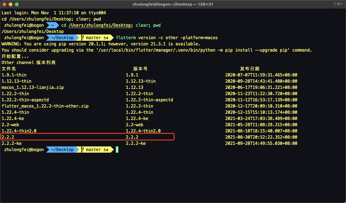Viewport: 346px width, 203px height.
Task: Click the terminal cursor block
Action: 117,150
